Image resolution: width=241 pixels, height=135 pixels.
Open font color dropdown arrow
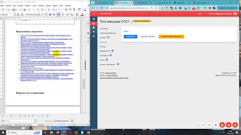pos(85,15)
